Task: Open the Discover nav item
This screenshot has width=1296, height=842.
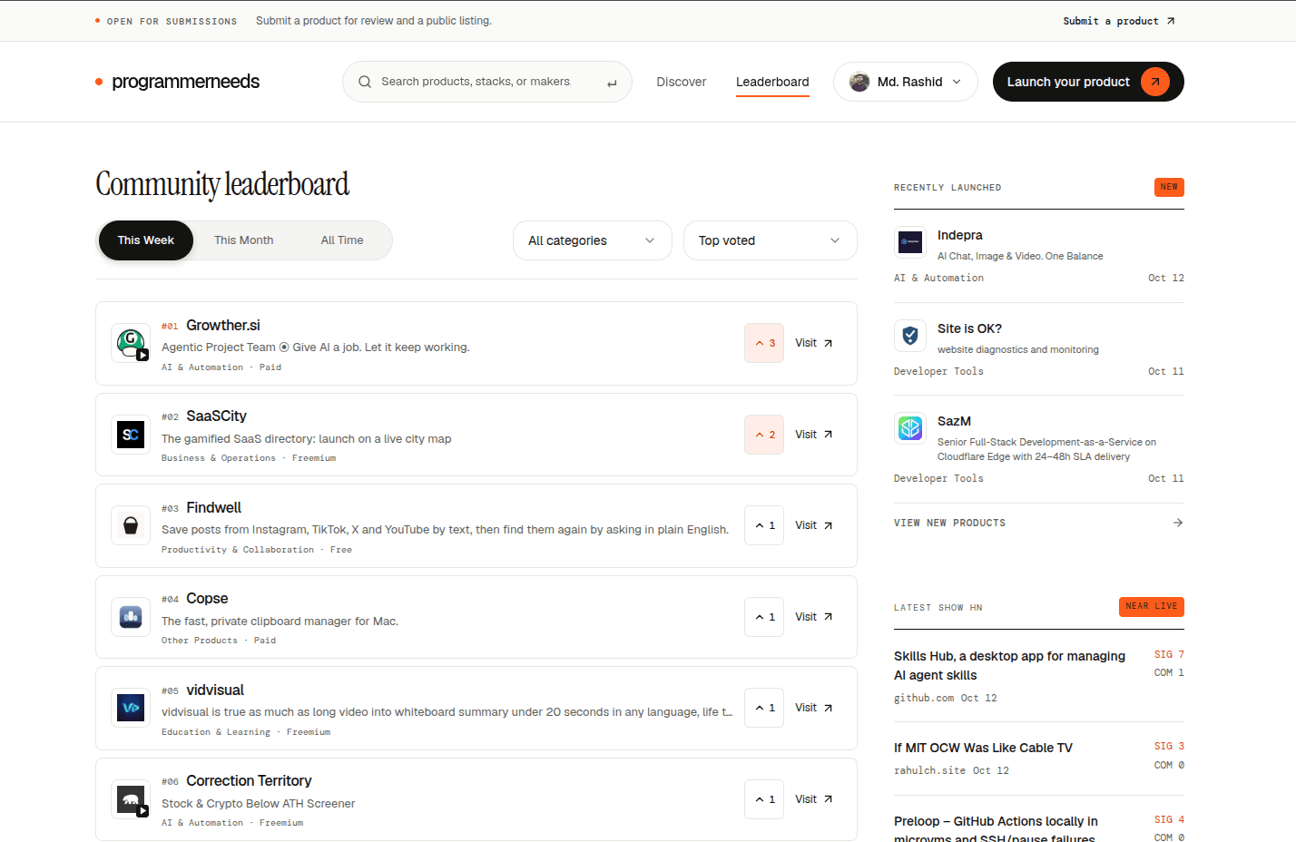Action: pos(682,82)
